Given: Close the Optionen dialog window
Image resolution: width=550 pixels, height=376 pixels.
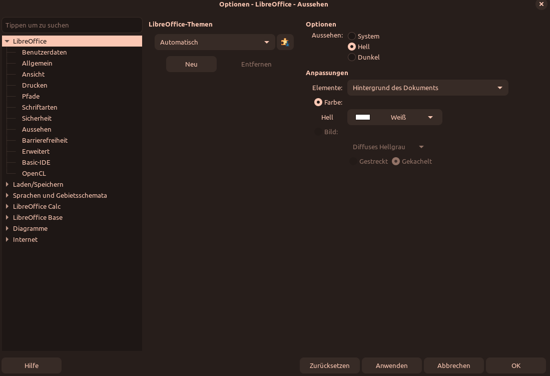Looking at the screenshot, I should (x=541, y=4).
